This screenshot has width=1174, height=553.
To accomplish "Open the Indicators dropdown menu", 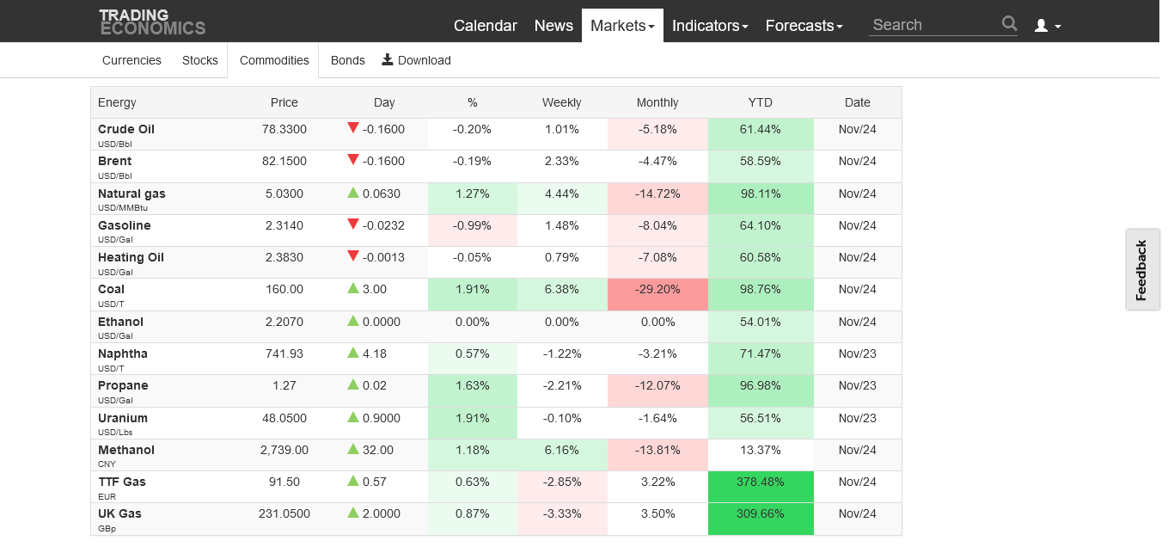I will (x=709, y=26).
